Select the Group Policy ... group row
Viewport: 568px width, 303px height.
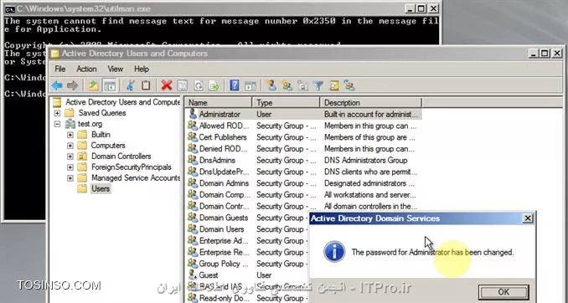[x=247, y=264]
